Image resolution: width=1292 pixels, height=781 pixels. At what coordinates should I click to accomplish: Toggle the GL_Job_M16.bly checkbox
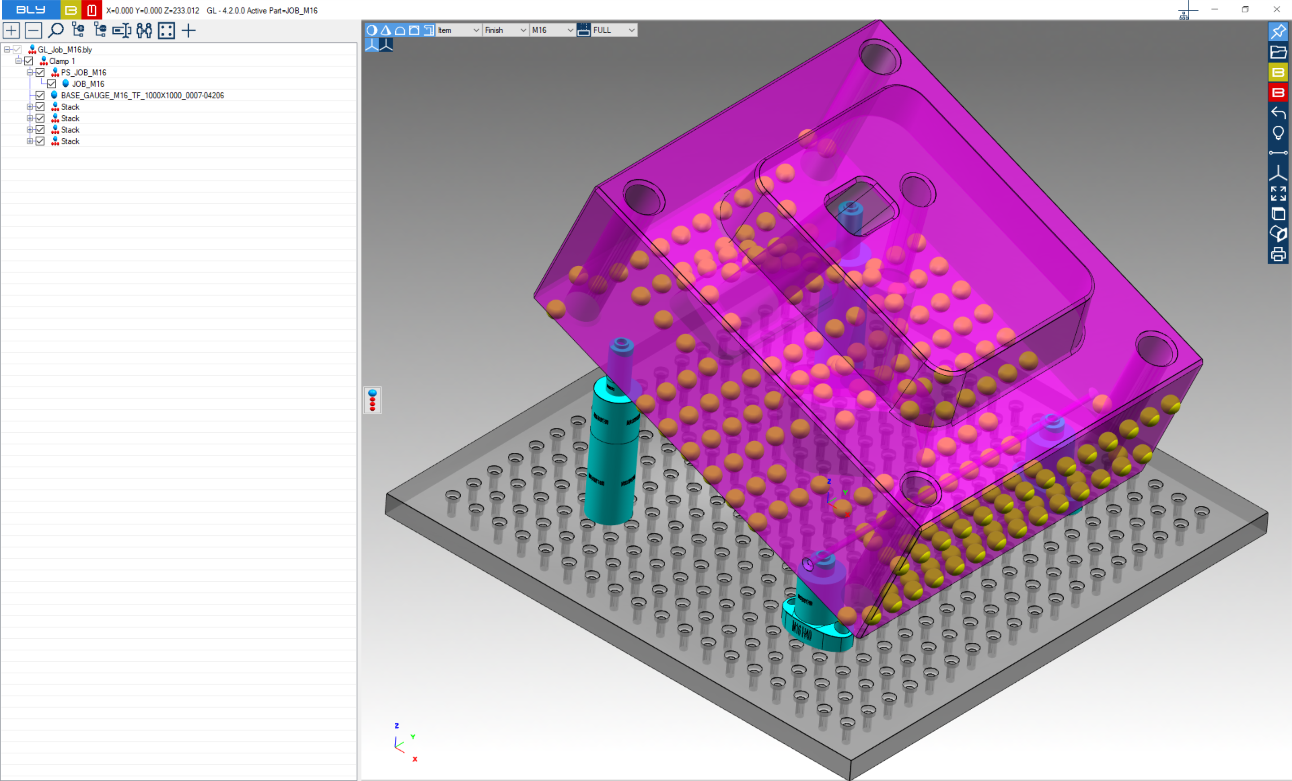[x=17, y=50]
